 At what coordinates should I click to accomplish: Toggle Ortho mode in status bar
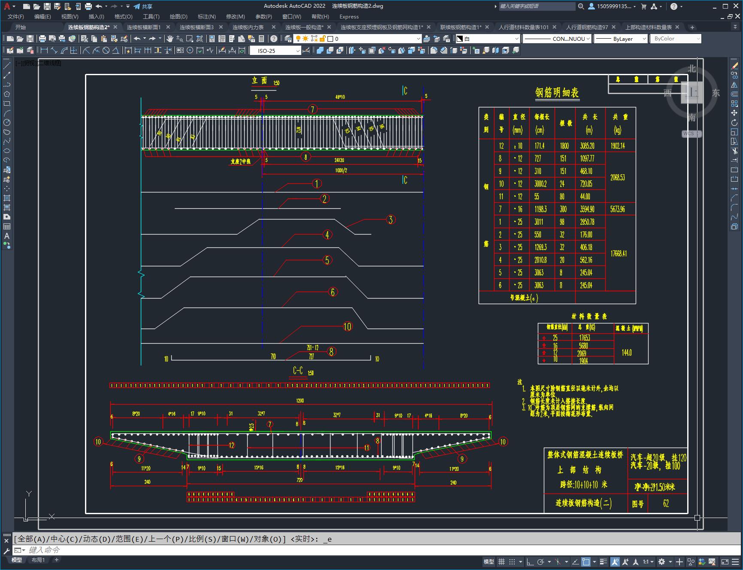point(530,561)
